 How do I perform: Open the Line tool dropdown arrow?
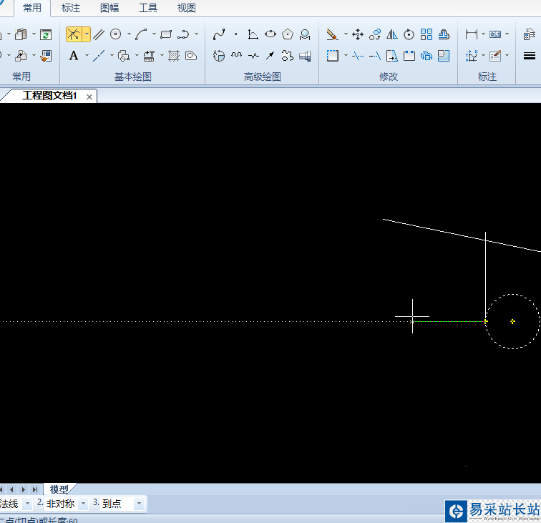87,34
